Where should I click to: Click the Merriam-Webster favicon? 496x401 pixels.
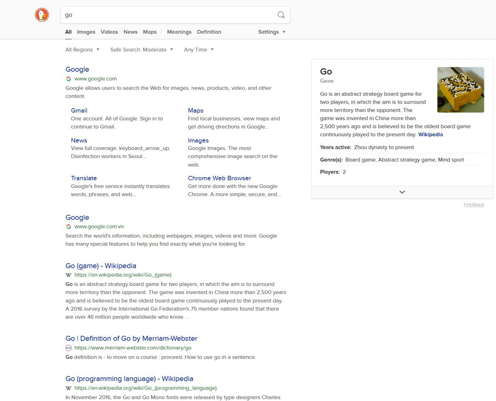point(69,348)
